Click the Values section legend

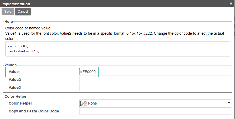point(11,65)
